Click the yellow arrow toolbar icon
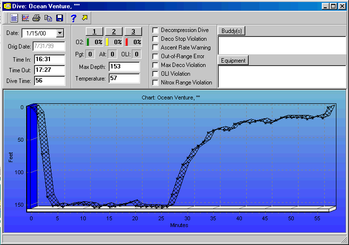Screen dimensions: 349x245 point(85,18)
